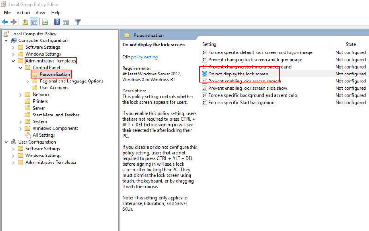Click the User Accounts folder icon

pyautogui.click(x=35, y=88)
